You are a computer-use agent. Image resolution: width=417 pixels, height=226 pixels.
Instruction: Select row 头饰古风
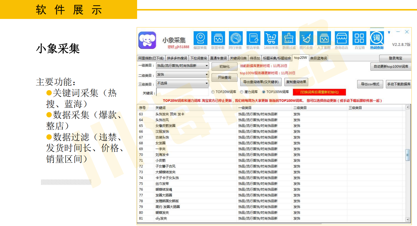tap(271, 120)
